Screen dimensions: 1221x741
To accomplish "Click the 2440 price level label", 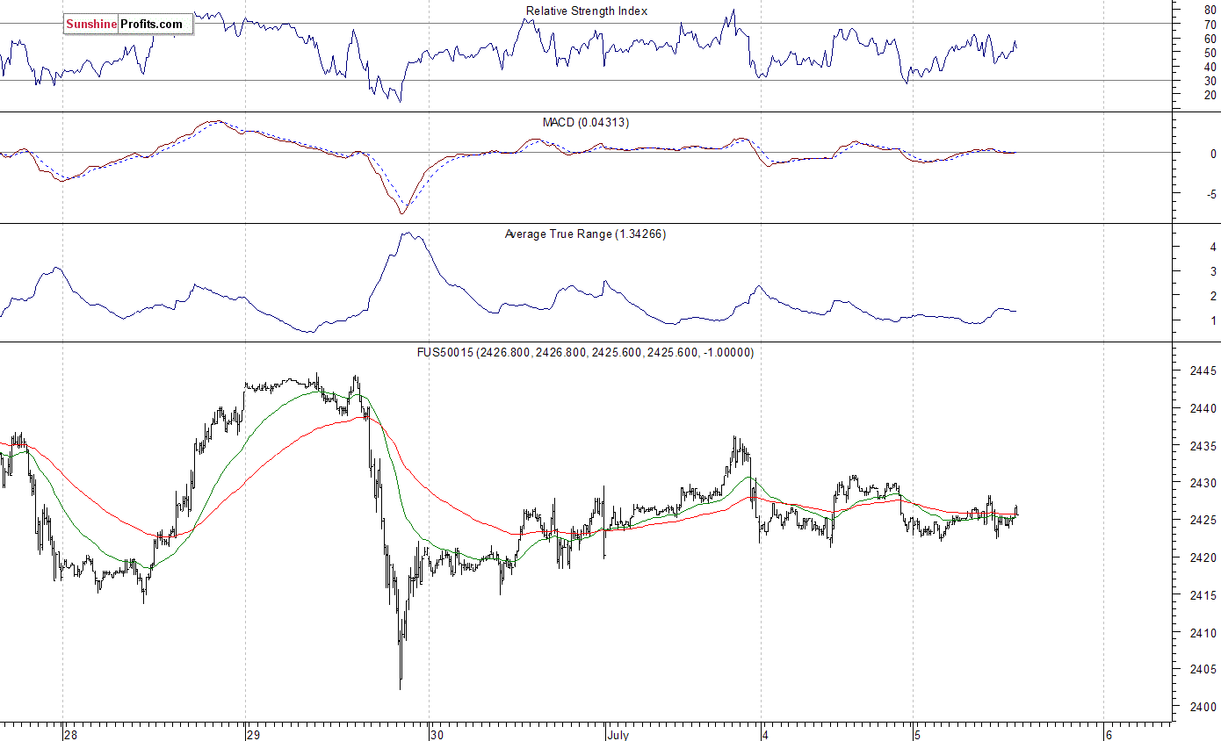I will 1203,408.
